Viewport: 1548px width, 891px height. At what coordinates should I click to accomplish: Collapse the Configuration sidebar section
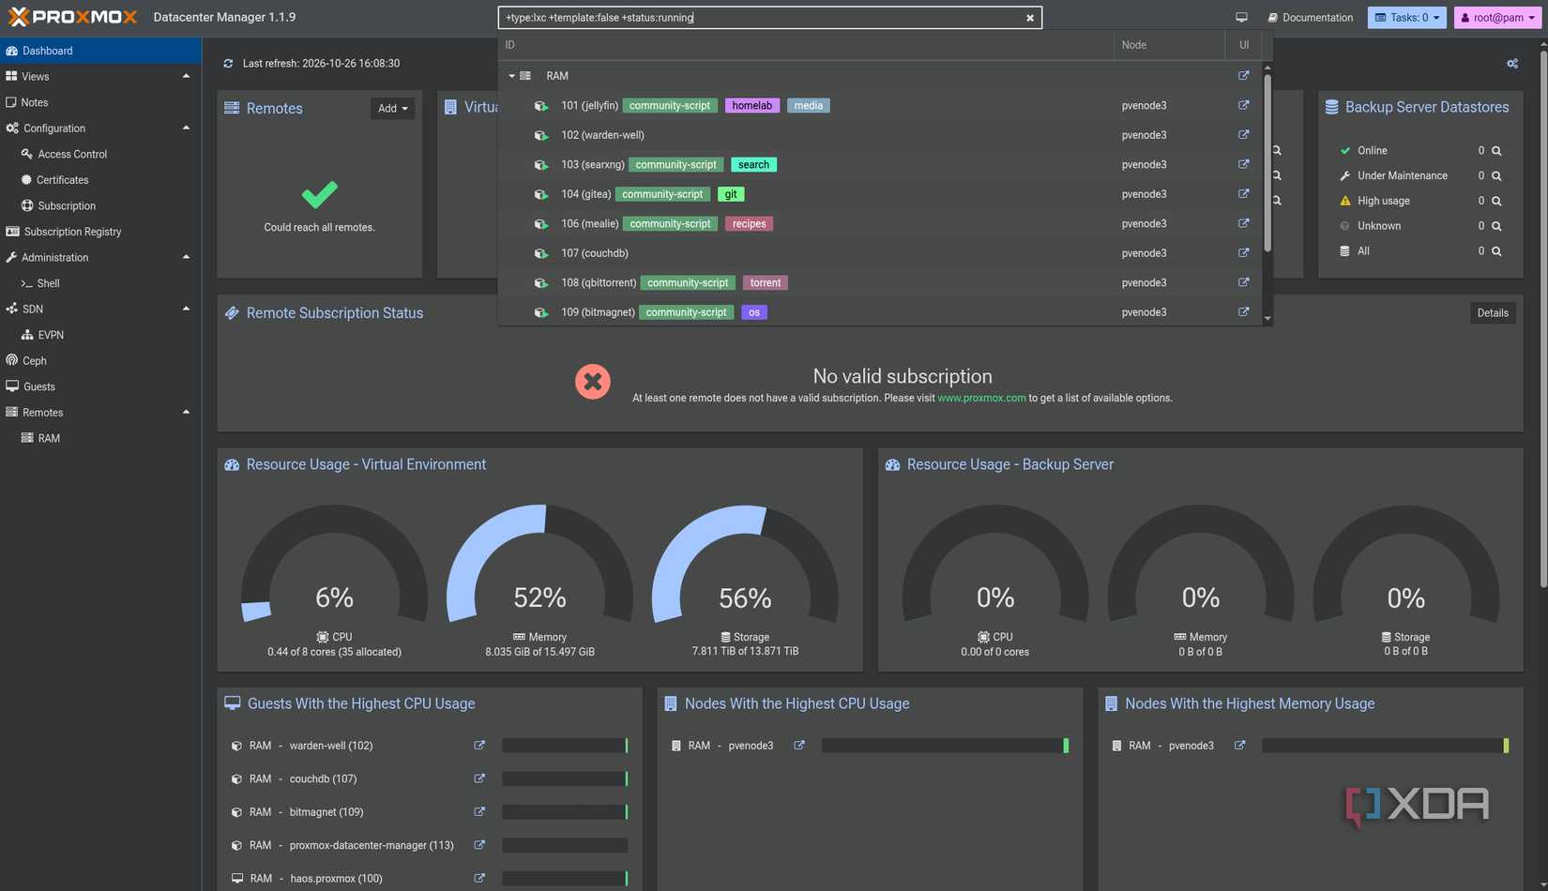pos(186,128)
